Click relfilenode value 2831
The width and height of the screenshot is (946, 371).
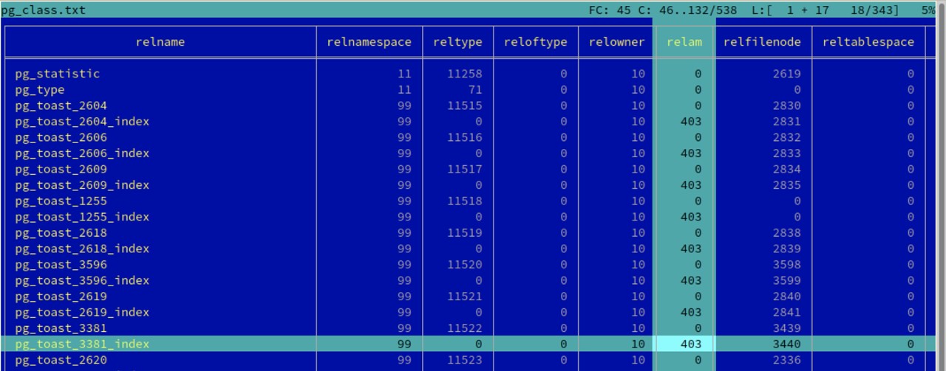(x=787, y=122)
